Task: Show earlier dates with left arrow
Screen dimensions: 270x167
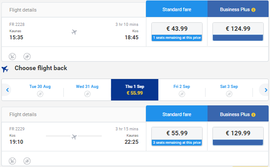Action: click(x=8, y=90)
